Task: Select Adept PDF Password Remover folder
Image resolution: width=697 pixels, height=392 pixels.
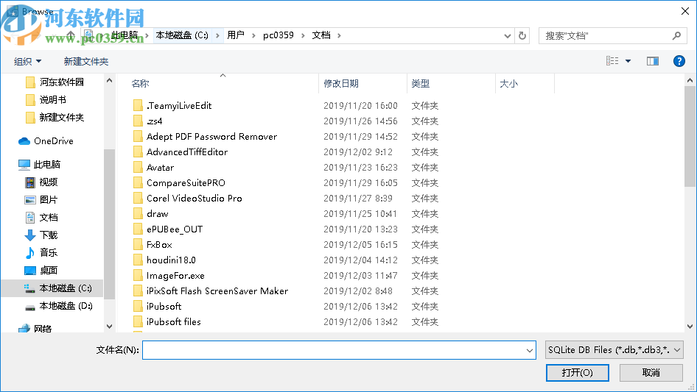Action: (x=205, y=137)
